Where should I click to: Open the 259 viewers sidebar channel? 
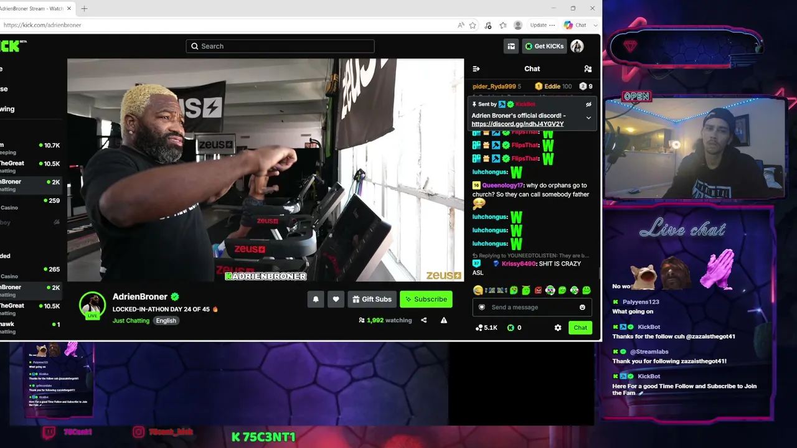pos(30,204)
